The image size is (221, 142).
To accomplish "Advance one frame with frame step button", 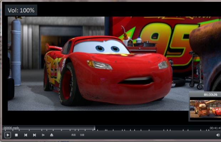I will click(43, 135).
